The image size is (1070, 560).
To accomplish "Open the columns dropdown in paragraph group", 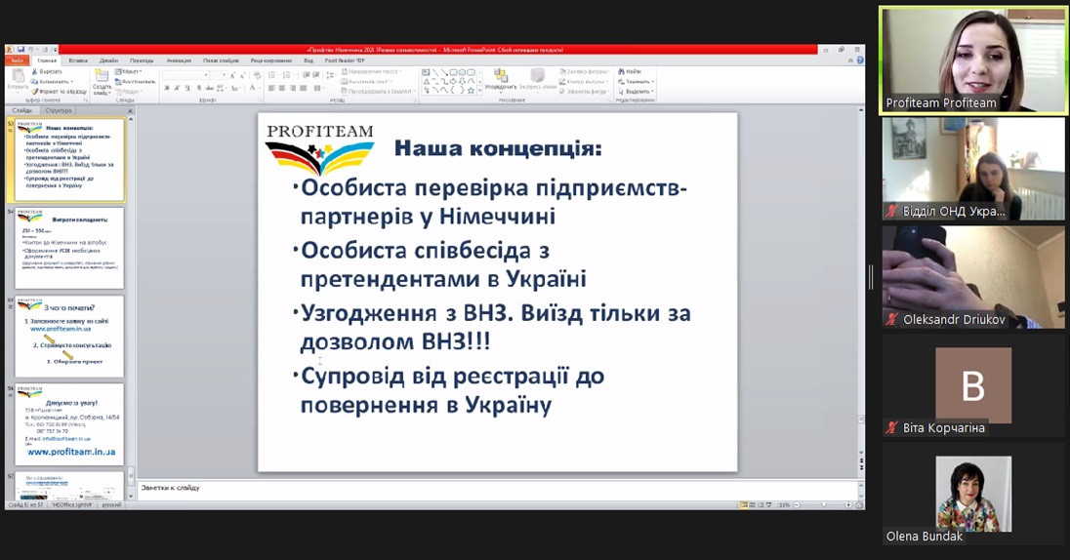I will coord(318,88).
